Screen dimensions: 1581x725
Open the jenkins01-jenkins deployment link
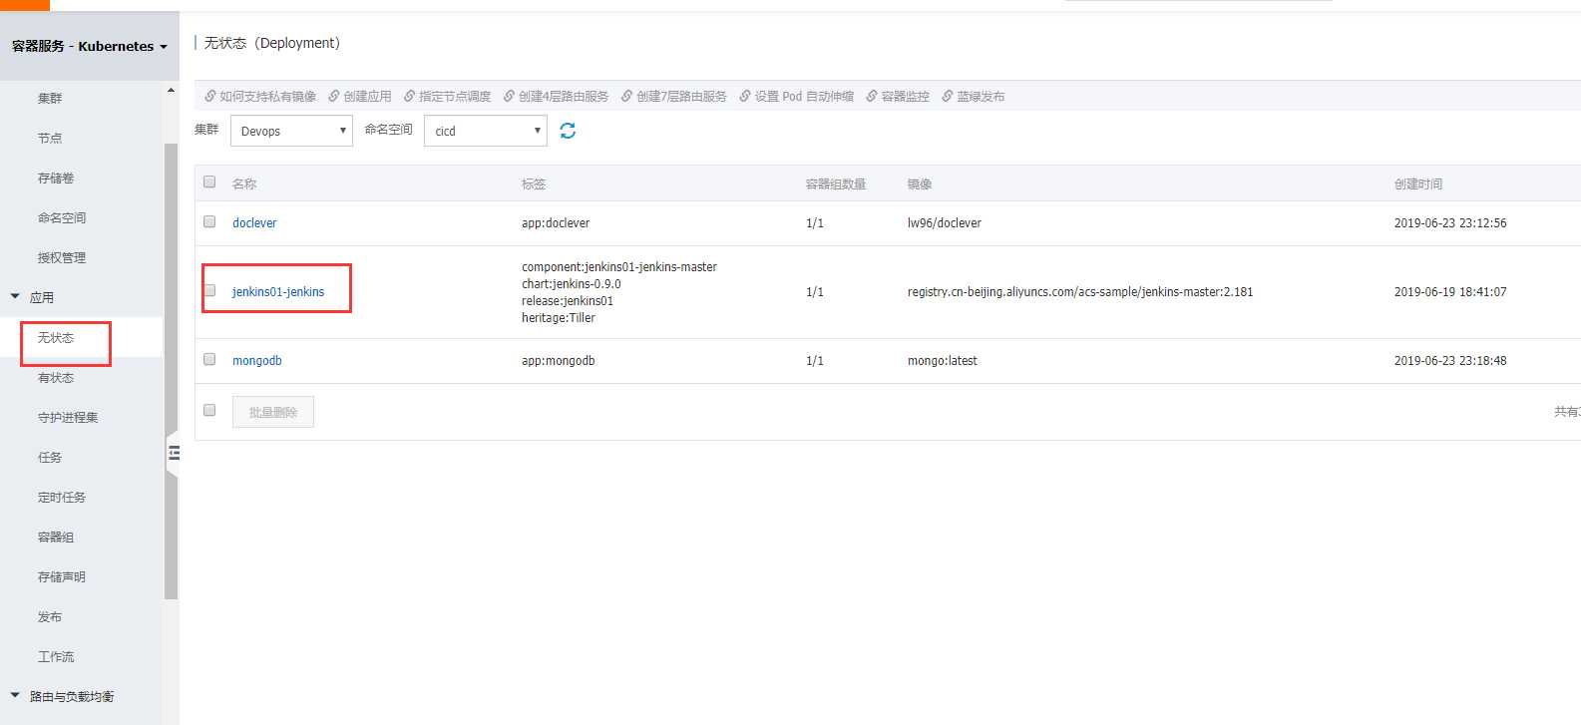278,291
